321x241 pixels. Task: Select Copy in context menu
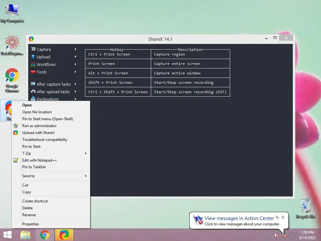tap(51, 192)
